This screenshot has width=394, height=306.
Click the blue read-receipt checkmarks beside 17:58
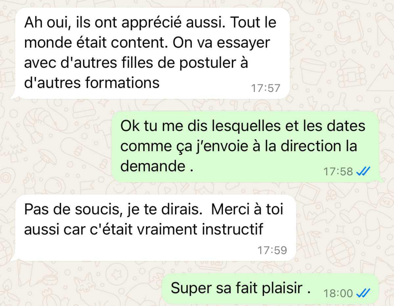[363, 171]
